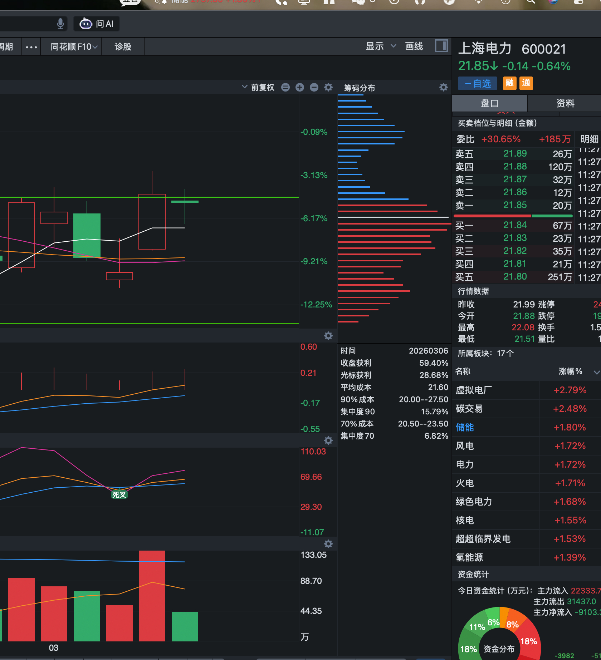This screenshot has width=601, height=660.
Task: Click the 诊股 diagnosis button
Action: click(123, 46)
